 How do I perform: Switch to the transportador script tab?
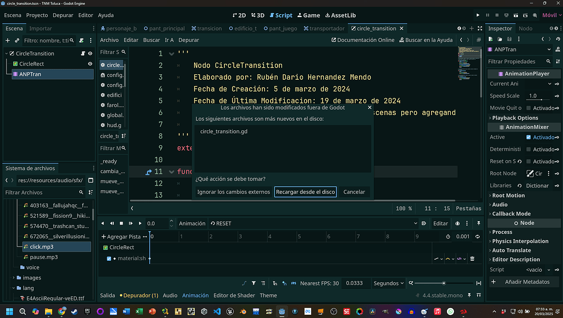pyautogui.click(x=324, y=28)
